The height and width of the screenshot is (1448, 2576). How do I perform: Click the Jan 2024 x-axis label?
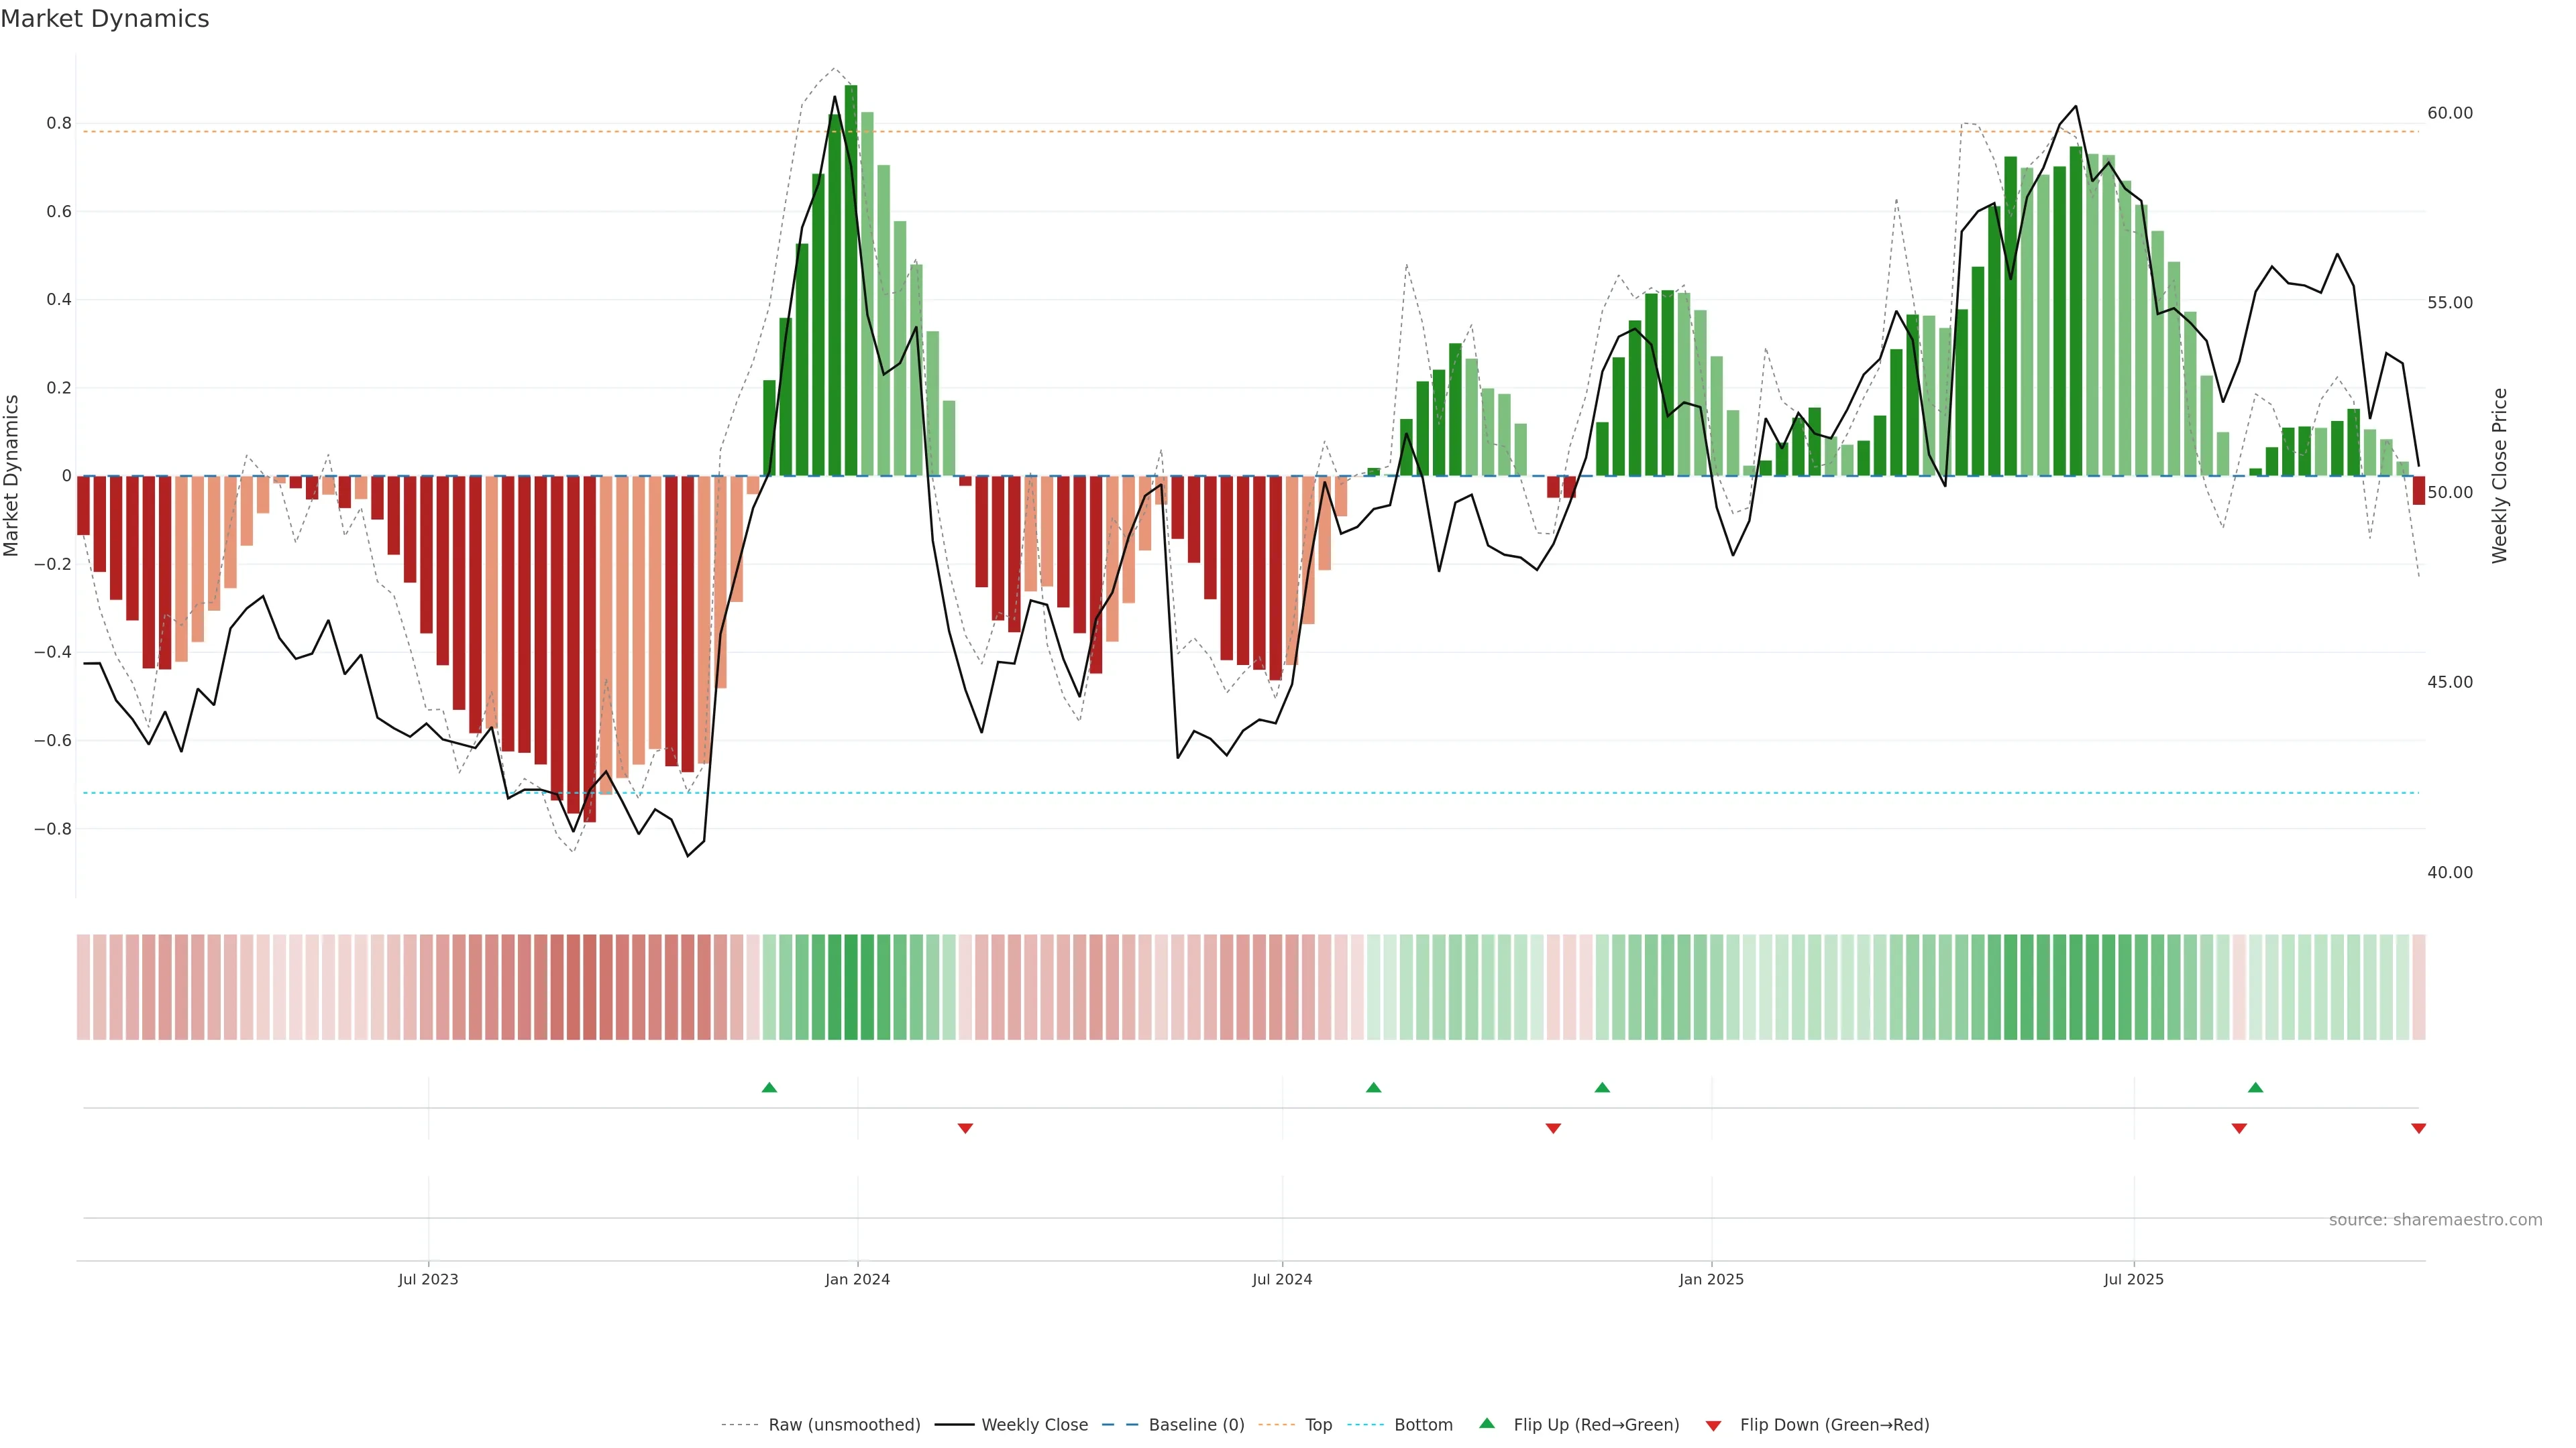click(x=857, y=1279)
